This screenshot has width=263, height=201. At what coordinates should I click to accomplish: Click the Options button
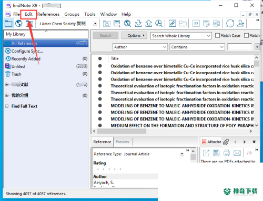[134, 35]
